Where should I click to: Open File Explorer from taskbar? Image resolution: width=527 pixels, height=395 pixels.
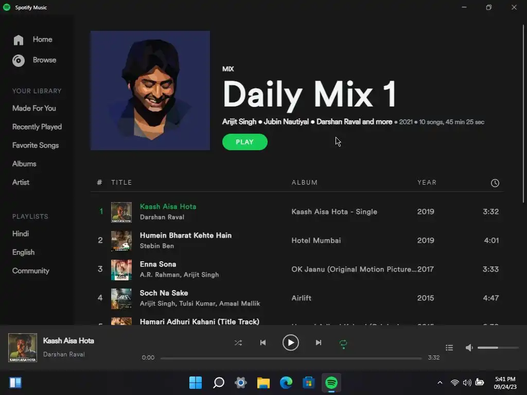(263, 383)
